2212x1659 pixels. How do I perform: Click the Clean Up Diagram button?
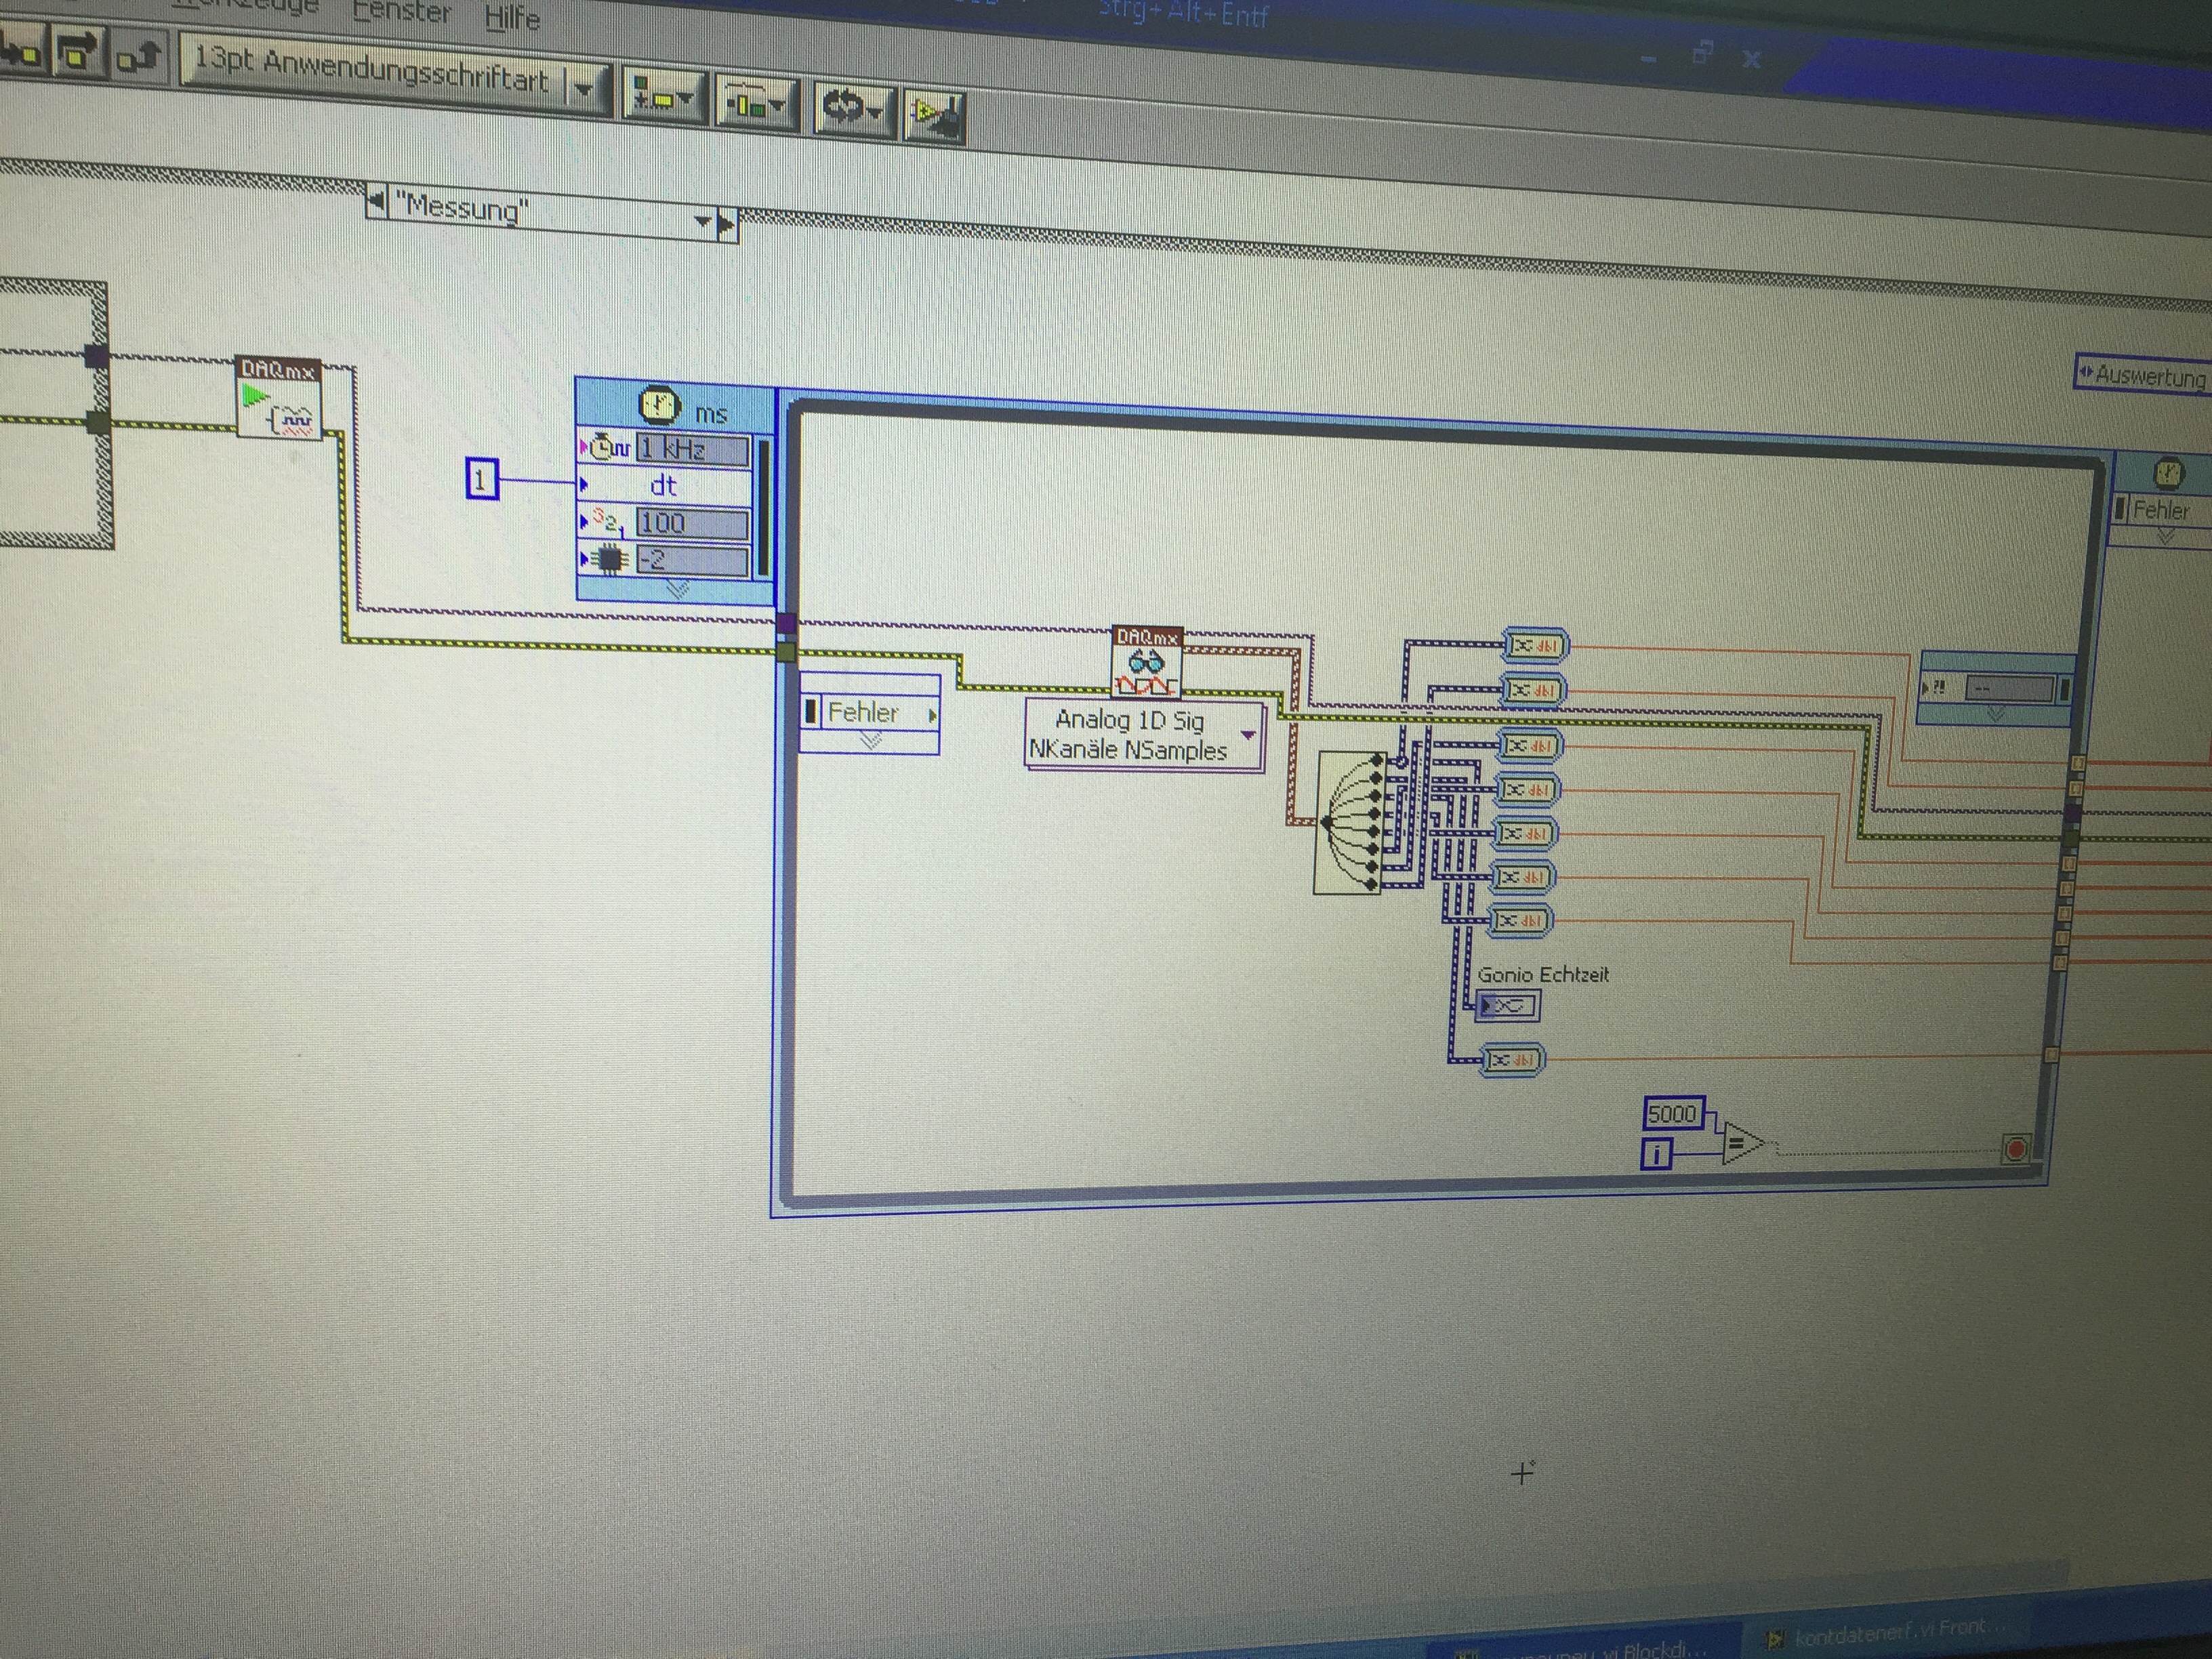(x=935, y=117)
